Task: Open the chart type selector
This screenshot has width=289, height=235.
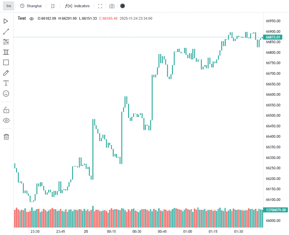Action: click(53, 6)
